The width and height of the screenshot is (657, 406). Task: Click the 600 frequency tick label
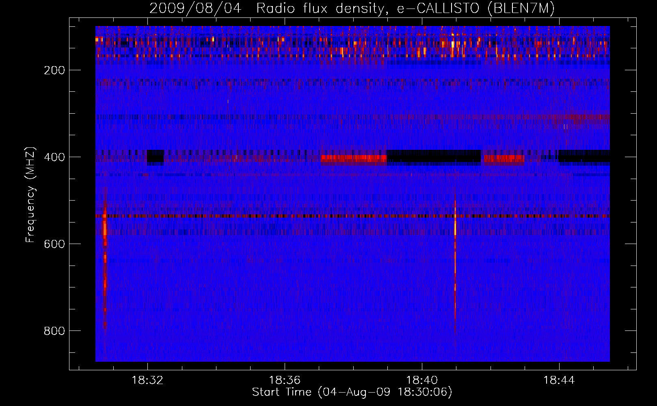pyautogui.click(x=54, y=244)
